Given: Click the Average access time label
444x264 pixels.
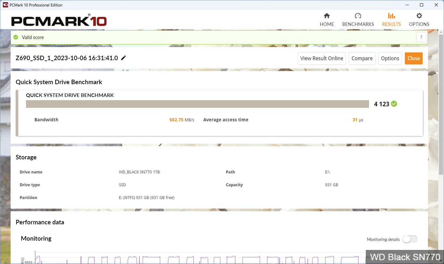Looking at the screenshot, I should (226, 120).
